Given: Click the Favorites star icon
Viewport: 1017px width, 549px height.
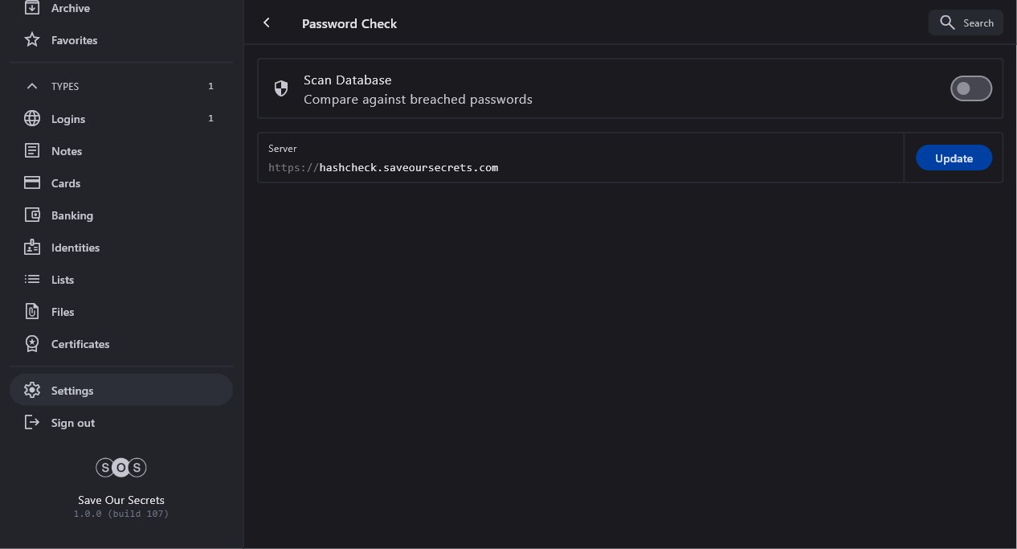Looking at the screenshot, I should tap(32, 40).
